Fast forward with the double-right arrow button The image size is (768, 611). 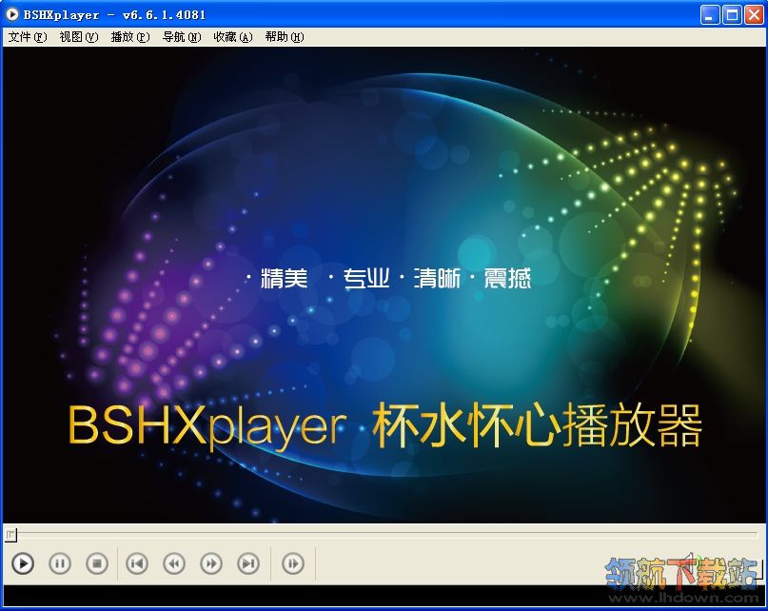pos(211,563)
